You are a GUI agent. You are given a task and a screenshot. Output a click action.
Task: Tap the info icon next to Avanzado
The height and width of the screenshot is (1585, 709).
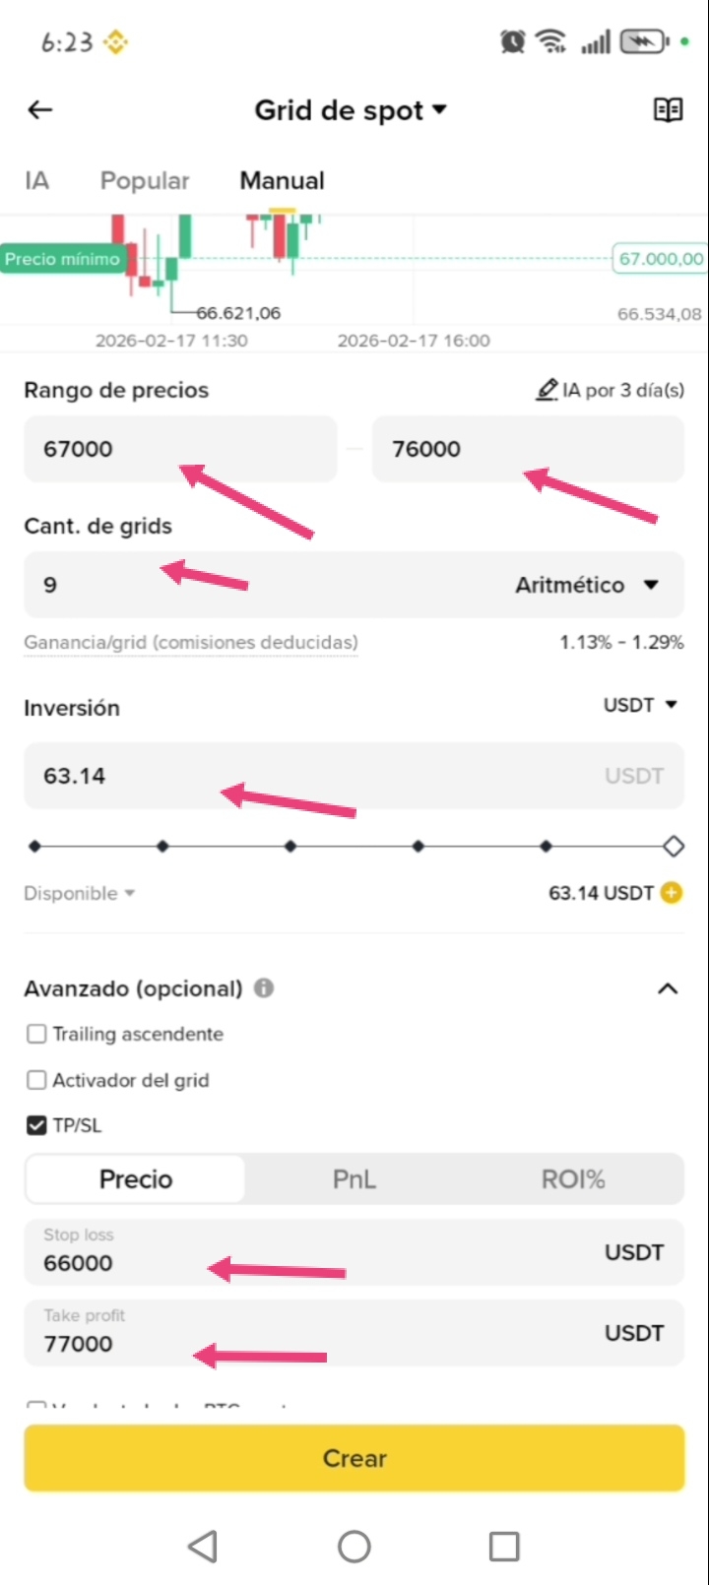(x=264, y=987)
